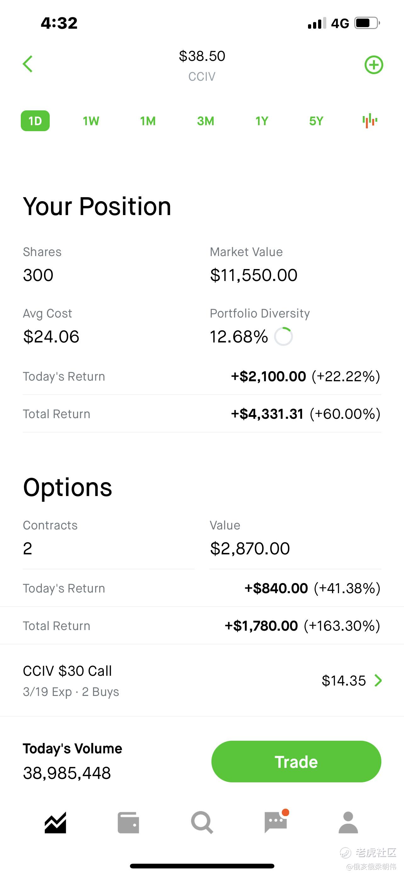This screenshot has height=876, width=404.
Task: Select the 1W time range
Action: click(91, 121)
